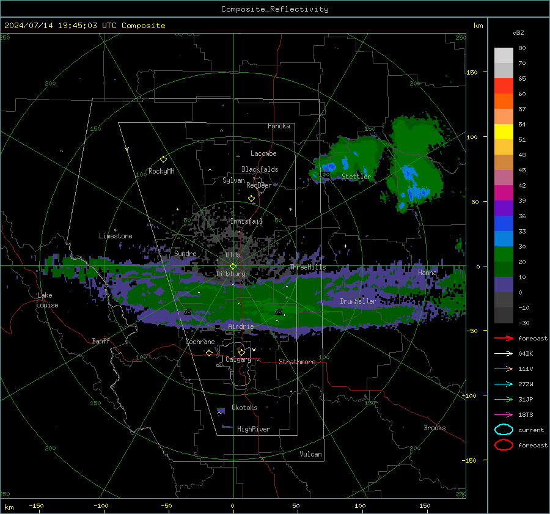The image size is (550, 514).
Task: Click the Composite_Reflectivity title
Action: point(275,9)
